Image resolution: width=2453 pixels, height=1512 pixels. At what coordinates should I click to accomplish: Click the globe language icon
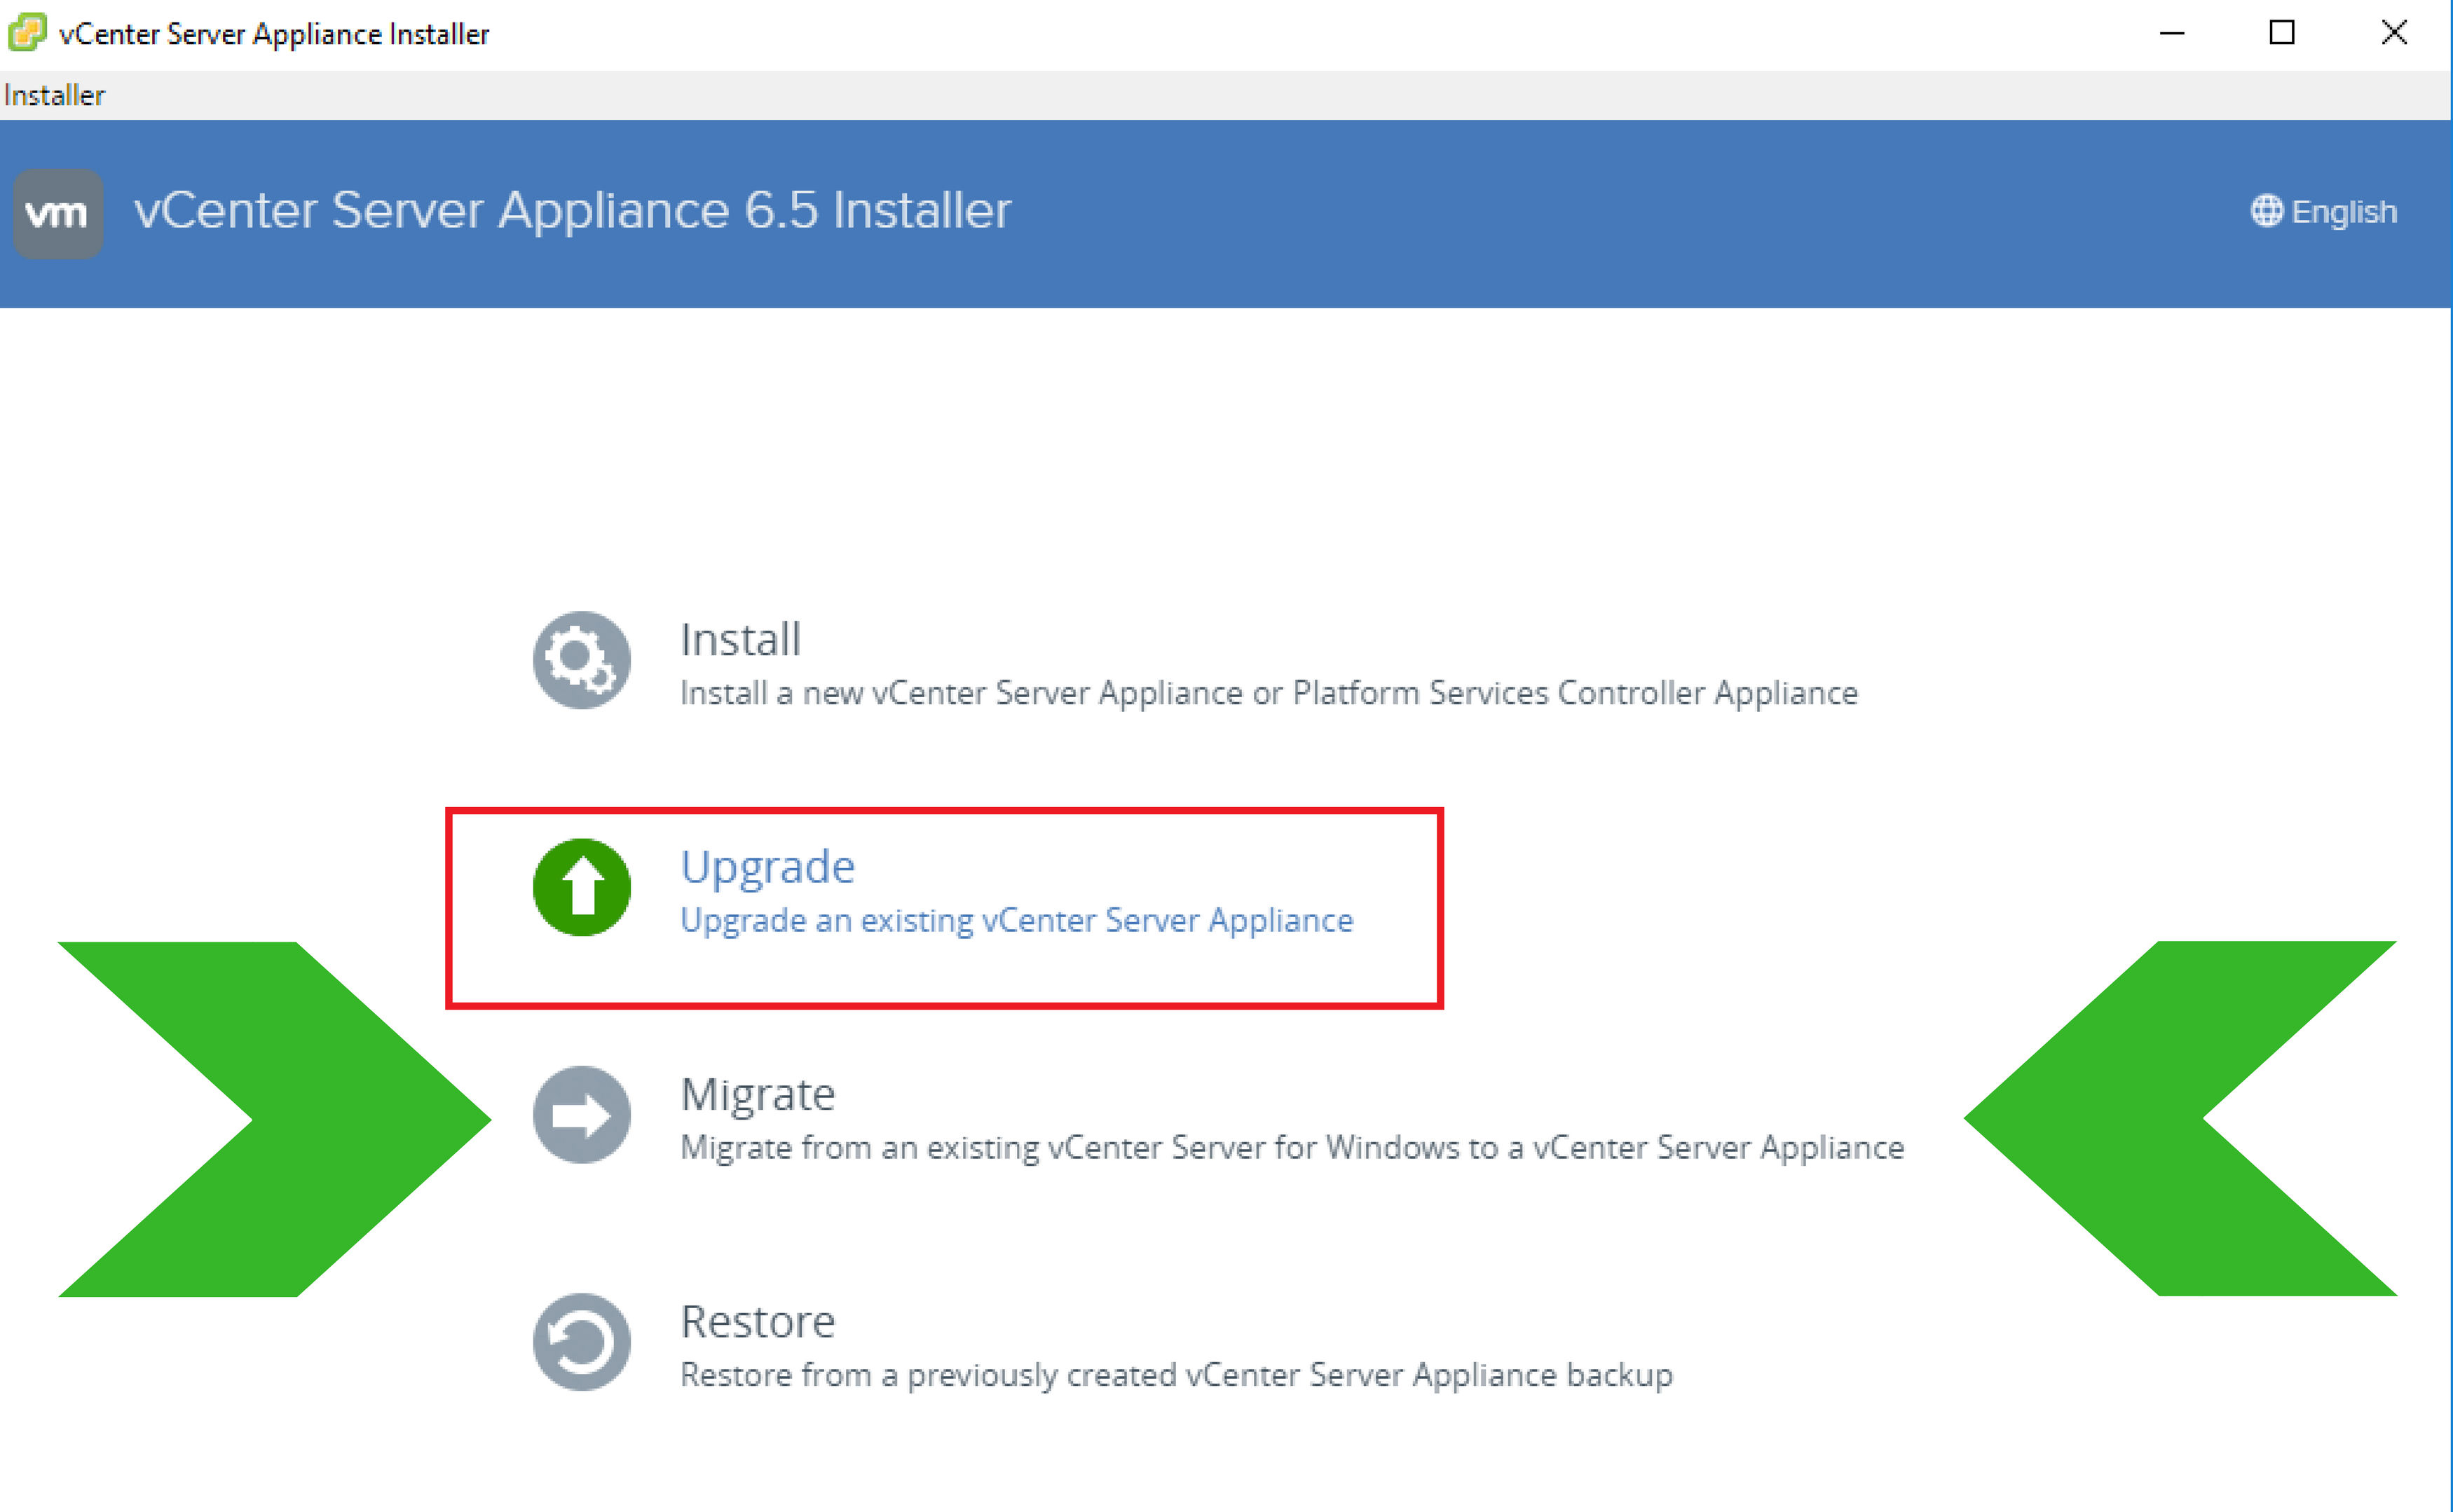tap(2266, 211)
